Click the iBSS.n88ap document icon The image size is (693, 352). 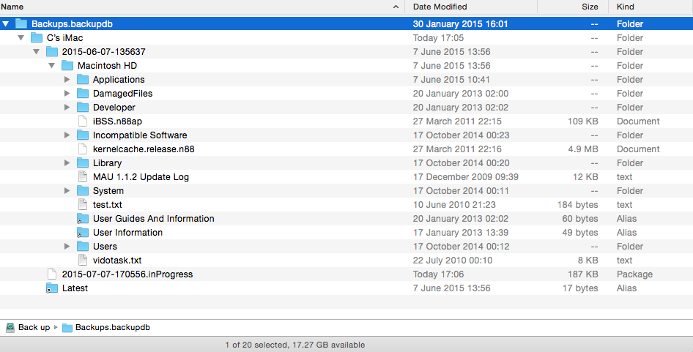point(83,121)
